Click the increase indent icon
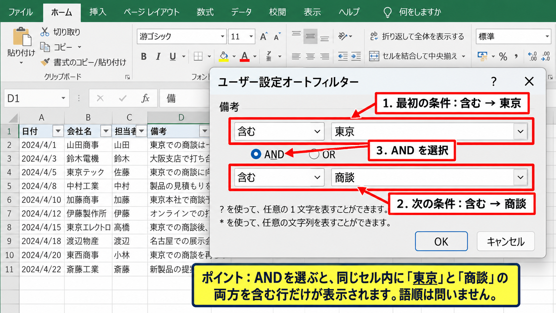This screenshot has height=313, width=556. 356,57
